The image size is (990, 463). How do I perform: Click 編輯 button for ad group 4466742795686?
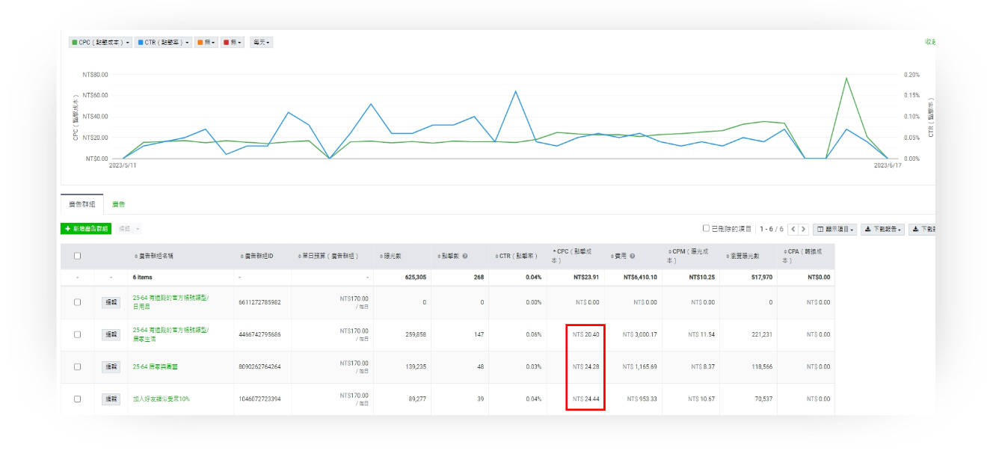(111, 334)
